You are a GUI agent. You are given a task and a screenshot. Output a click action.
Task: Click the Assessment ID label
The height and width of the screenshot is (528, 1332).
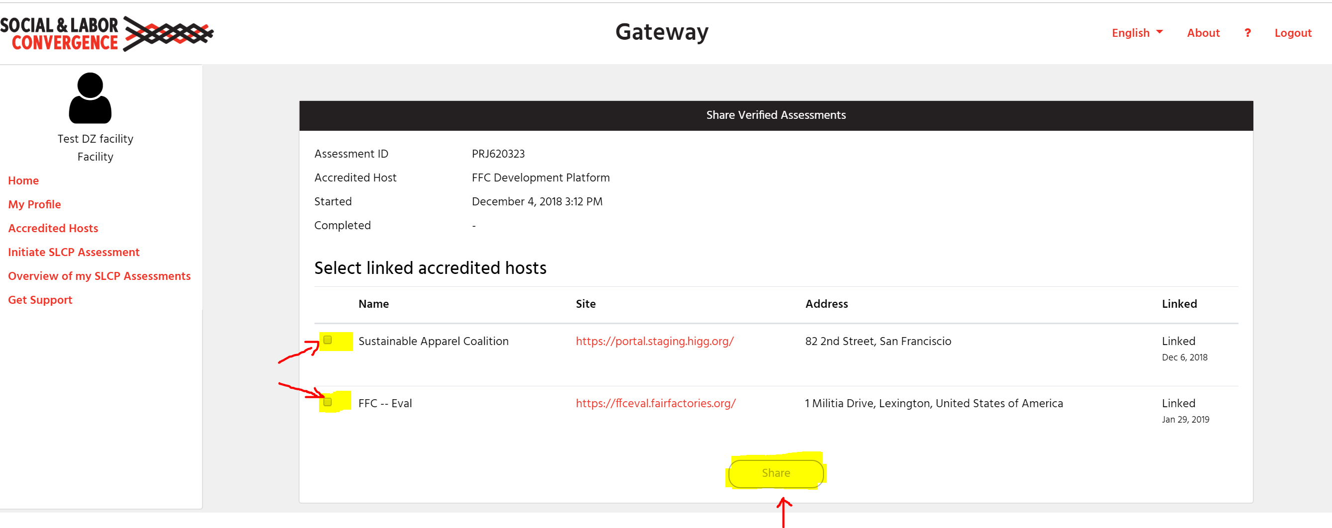tap(351, 154)
